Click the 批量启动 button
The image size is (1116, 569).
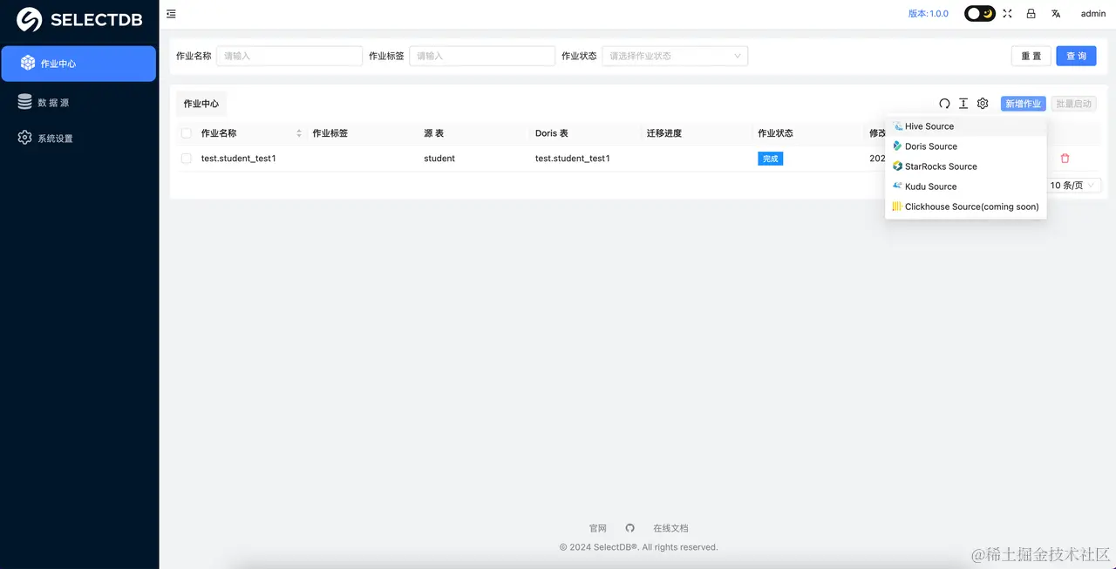coord(1074,104)
